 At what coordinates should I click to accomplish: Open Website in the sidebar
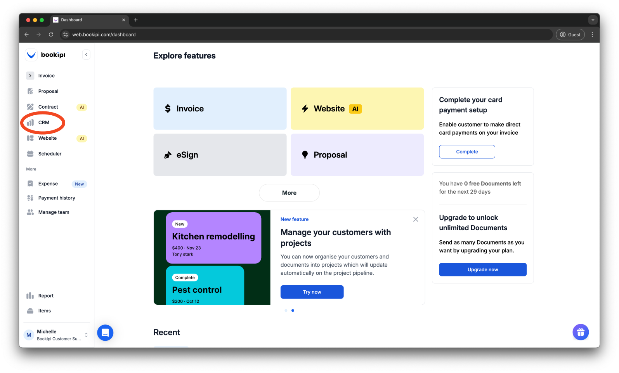[47, 138]
